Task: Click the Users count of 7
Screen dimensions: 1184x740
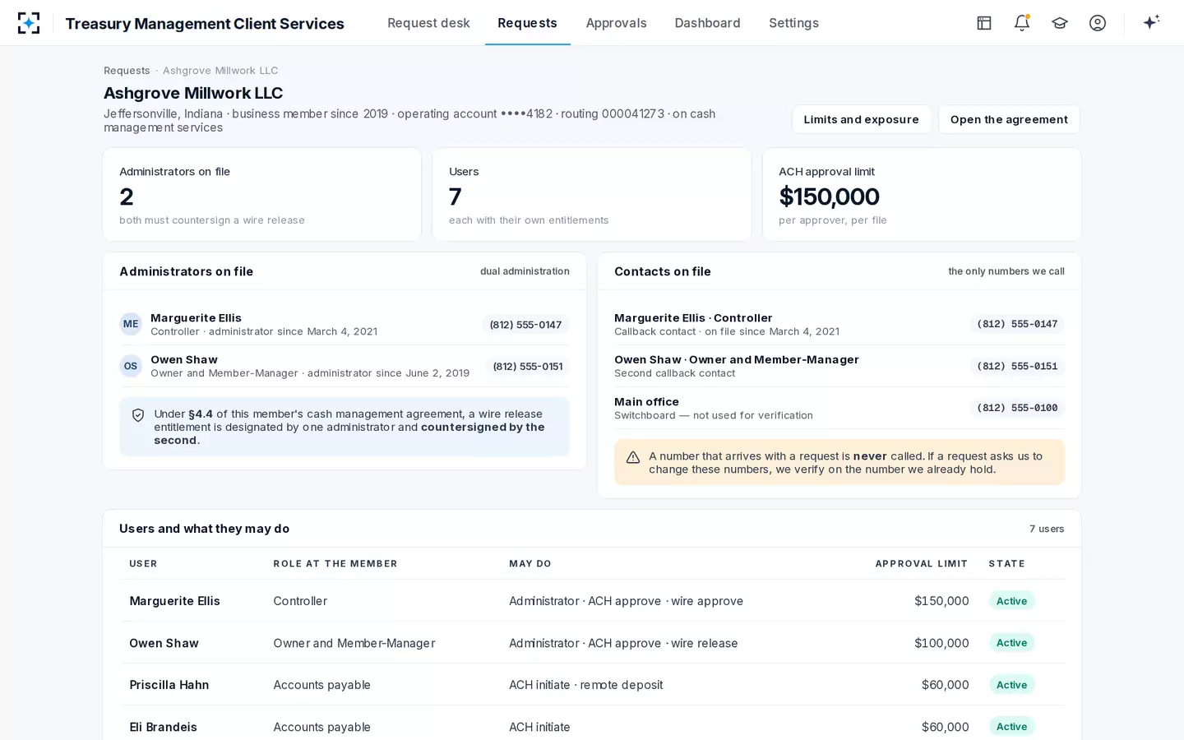Action: click(x=455, y=197)
